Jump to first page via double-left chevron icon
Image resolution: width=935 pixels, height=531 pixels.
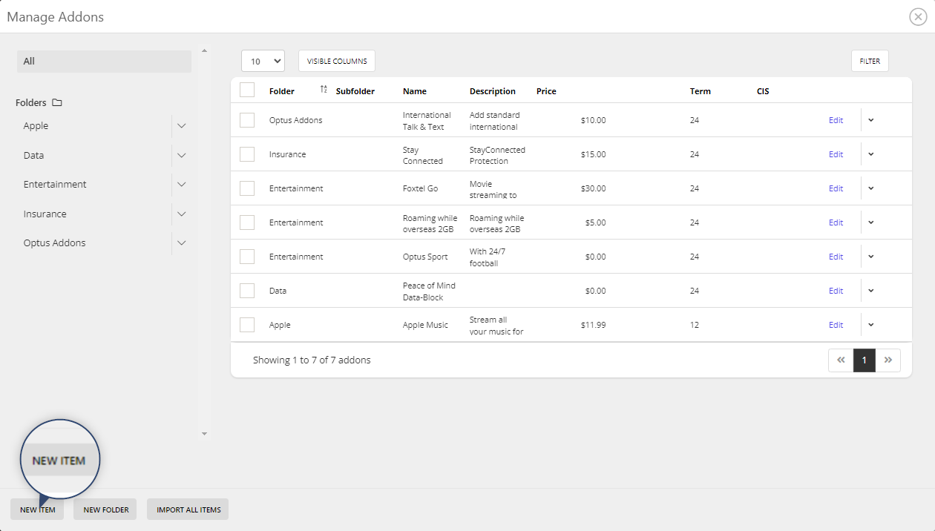click(x=841, y=360)
